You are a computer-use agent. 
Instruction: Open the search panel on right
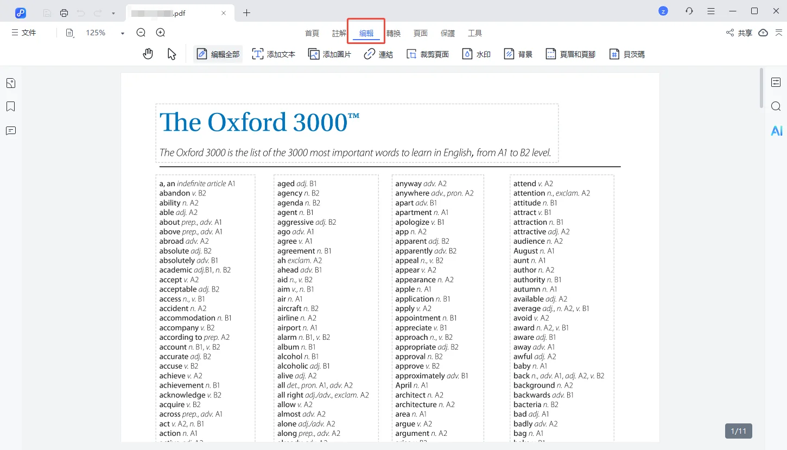point(776,106)
